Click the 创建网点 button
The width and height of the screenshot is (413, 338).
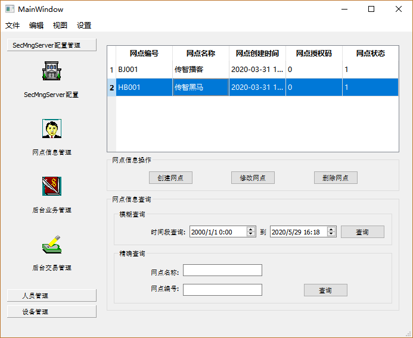170,178
